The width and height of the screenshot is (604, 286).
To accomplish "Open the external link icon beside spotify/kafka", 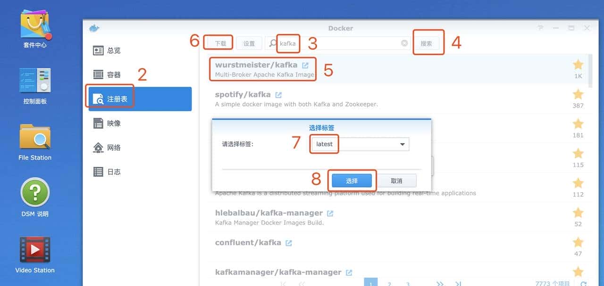I will [x=278, y=95].
